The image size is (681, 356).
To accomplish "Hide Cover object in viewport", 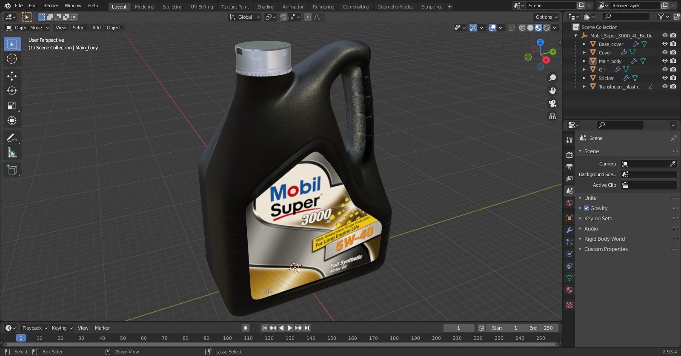I will click(665, 52).
